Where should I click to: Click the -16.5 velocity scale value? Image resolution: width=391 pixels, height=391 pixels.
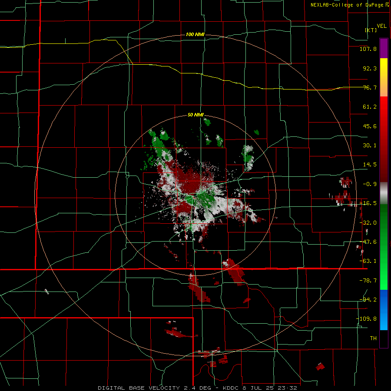(x=368, y=203)
